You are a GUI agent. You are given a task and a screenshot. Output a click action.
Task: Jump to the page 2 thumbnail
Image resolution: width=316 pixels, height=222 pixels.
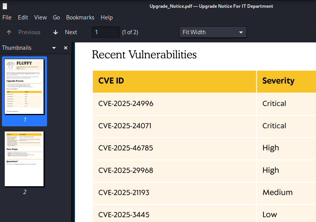coord(24,159)
